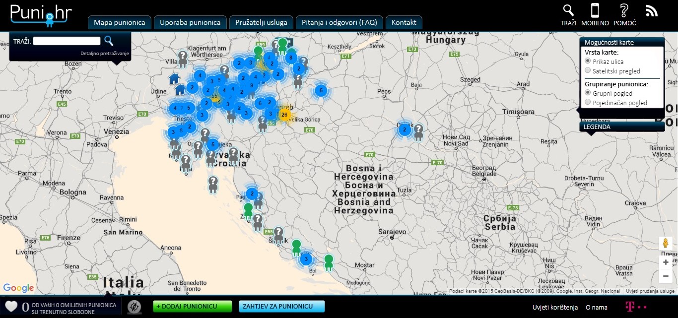Image resolution: width=678 pixels, height=318 pixels.
Task: Focus the TRAŽI search input field
Action: [67, 41]
